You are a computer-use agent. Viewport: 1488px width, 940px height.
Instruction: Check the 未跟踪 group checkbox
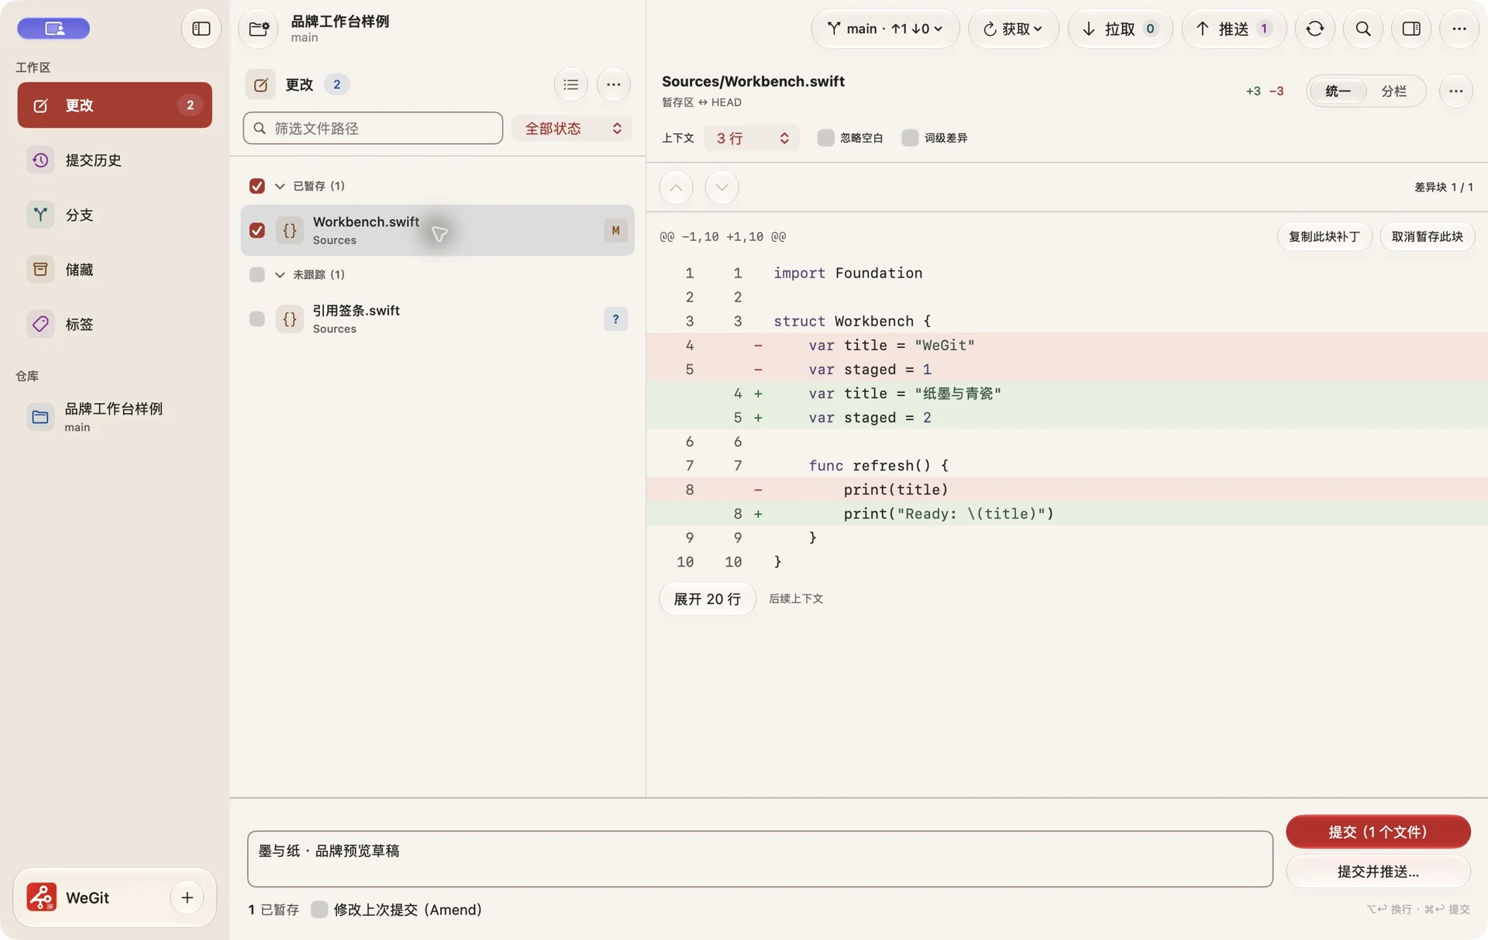tap(257, 274)
